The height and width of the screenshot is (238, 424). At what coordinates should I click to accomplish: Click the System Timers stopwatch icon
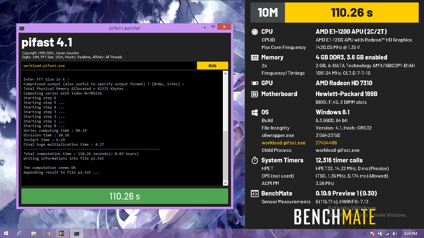255,160
